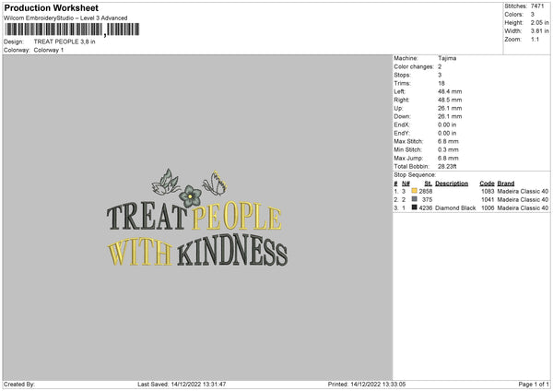Click the Max Jump value 6.8 mm
This screenshot has height=391, width=553.
coord(448,159)
